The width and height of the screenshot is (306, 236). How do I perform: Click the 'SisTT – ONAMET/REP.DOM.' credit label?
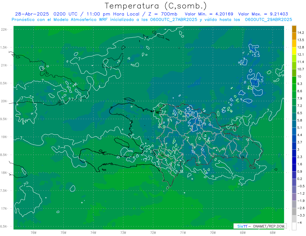260,226
